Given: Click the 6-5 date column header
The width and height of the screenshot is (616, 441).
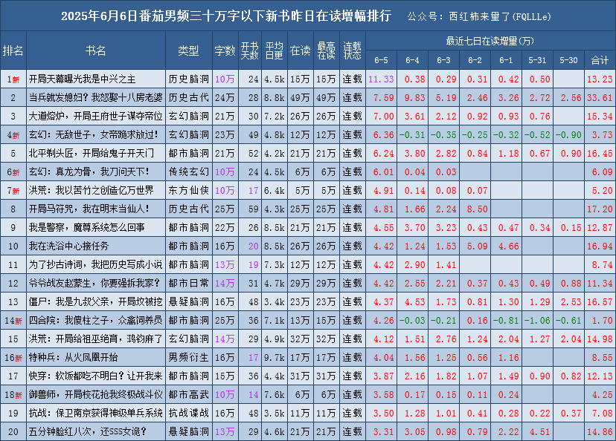Looking at the screenshot, I should coord(381,60).
